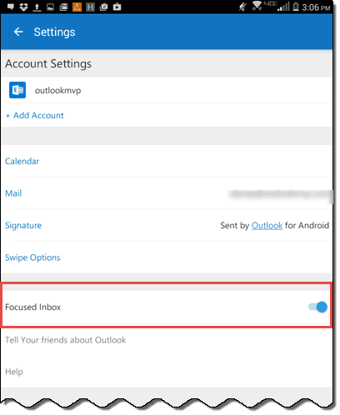Open the outlookmvp Exchange account icon
The width and height of the screenshot is (340, 415).
[17, 90]
